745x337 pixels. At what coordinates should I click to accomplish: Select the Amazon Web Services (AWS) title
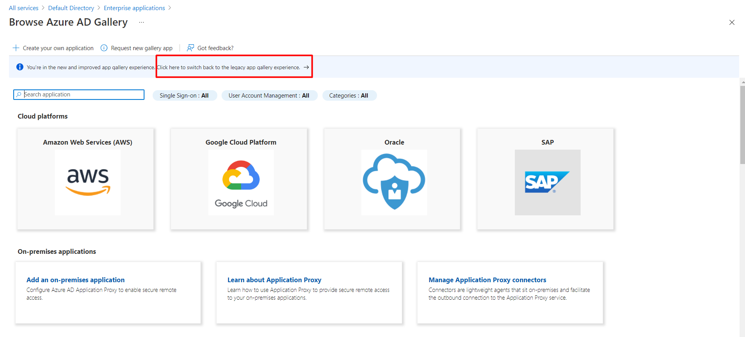[x=88, y=142]
